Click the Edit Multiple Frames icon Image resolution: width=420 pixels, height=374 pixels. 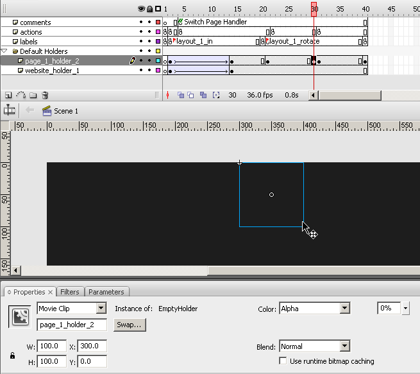click(203, 95)
